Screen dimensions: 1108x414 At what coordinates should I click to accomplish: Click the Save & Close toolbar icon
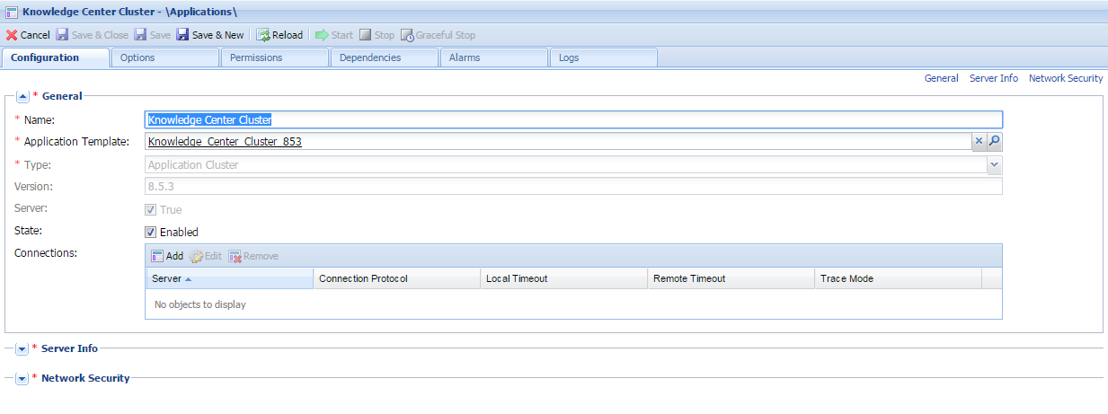click(x=63, y=35)
